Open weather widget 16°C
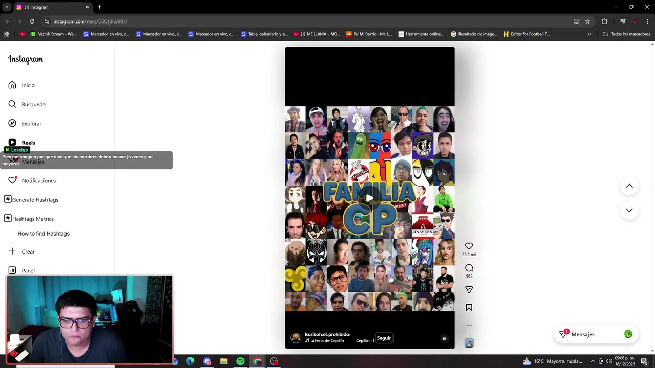Screen dimensions: 655x368 [552, 361]
